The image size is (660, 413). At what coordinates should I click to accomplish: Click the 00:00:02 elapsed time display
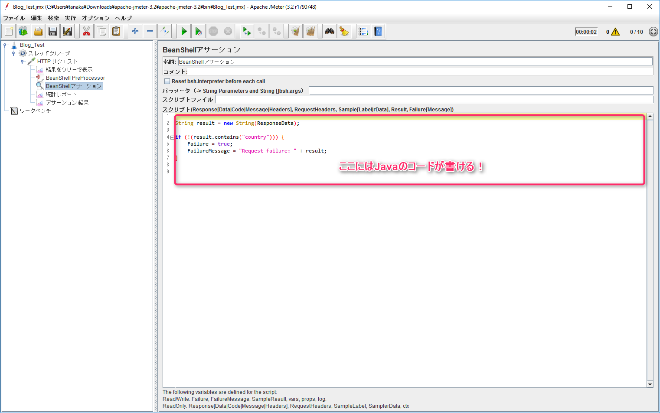tap(586, 32)
